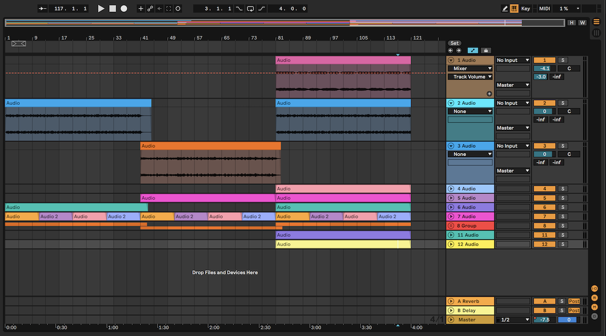Mute track 2 using its activator
Viewport: 606px width, 336px height.
[544, 103]
